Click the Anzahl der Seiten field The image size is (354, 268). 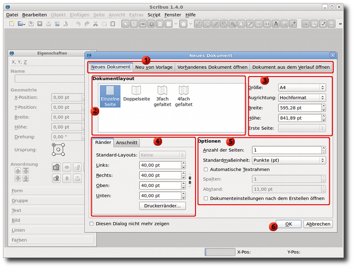(x=287, y=150)
